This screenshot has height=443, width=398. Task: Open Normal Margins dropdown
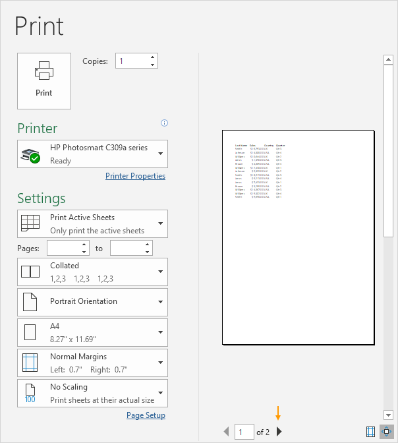(92, 363)
